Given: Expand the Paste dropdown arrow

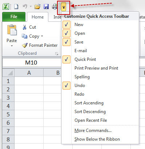Looking at the screenshot, I should coord(12,46).
